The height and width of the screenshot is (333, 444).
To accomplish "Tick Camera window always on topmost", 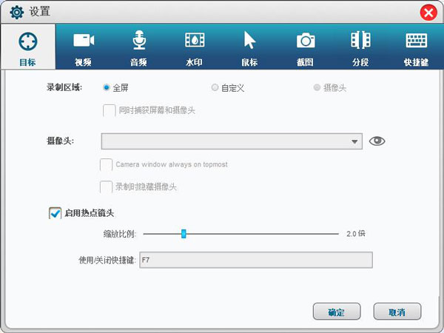I will click(x=106, y=165).
